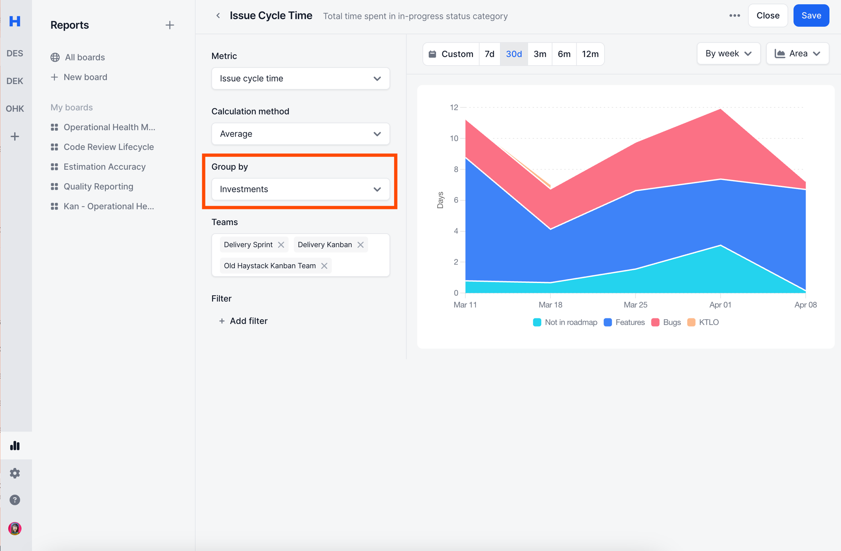Click the back arrow beside Issue Cycle Time
841x551 pixels.
(x=218, y=16)
